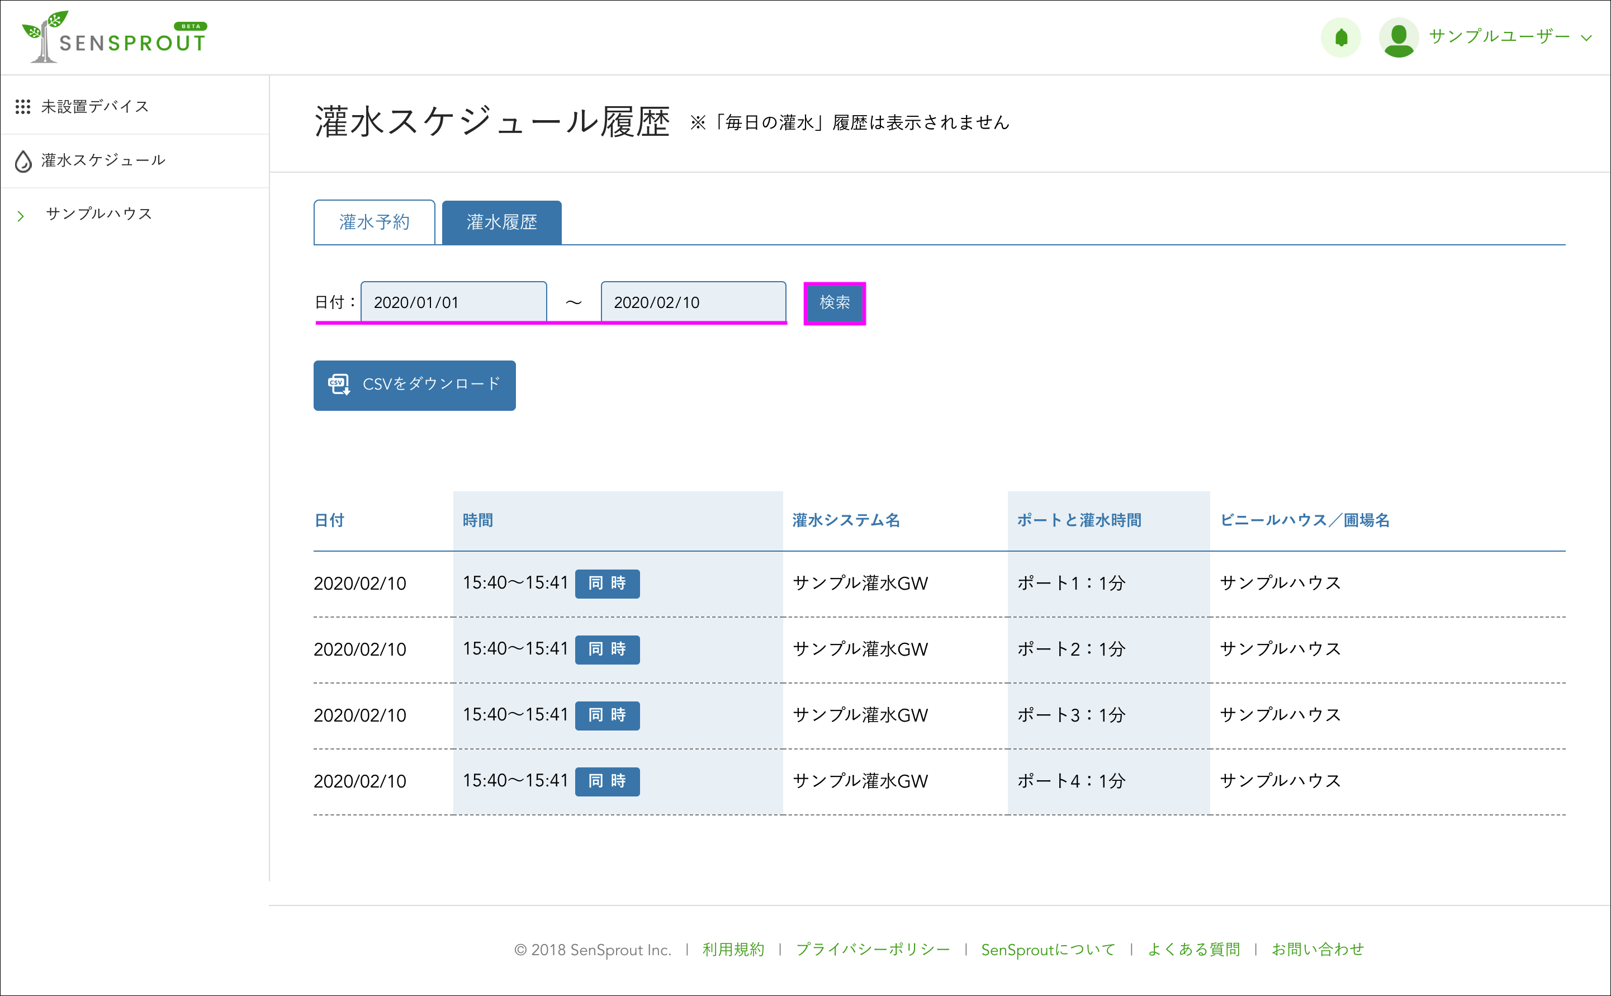Expand the サンプルユーザー dropdown arrow
The height and width of the screenshot is (996, 1611).
tap(1586, 38)
